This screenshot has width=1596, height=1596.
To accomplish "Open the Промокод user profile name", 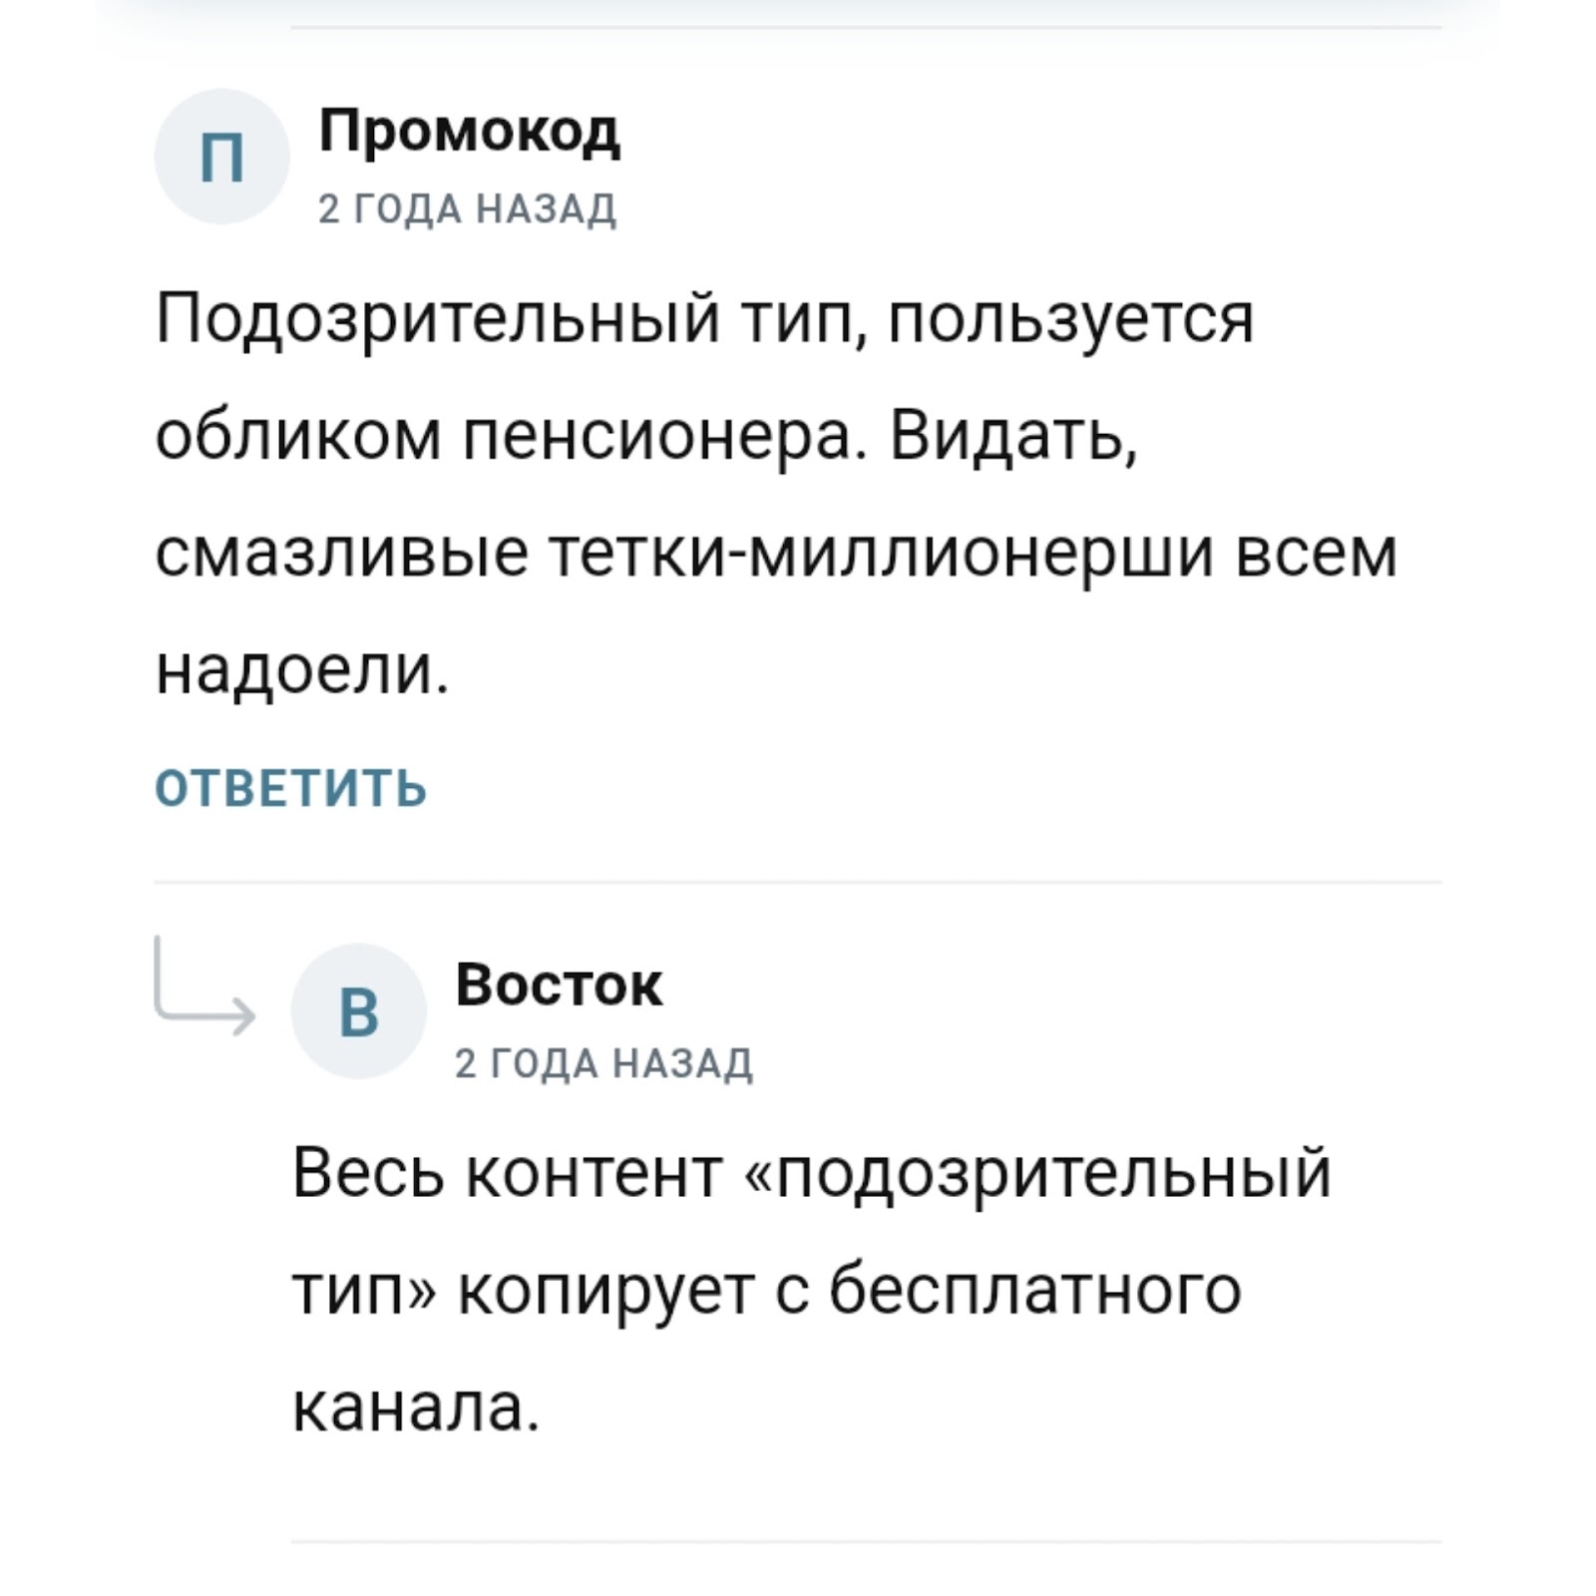I will (x=469, y=130).
